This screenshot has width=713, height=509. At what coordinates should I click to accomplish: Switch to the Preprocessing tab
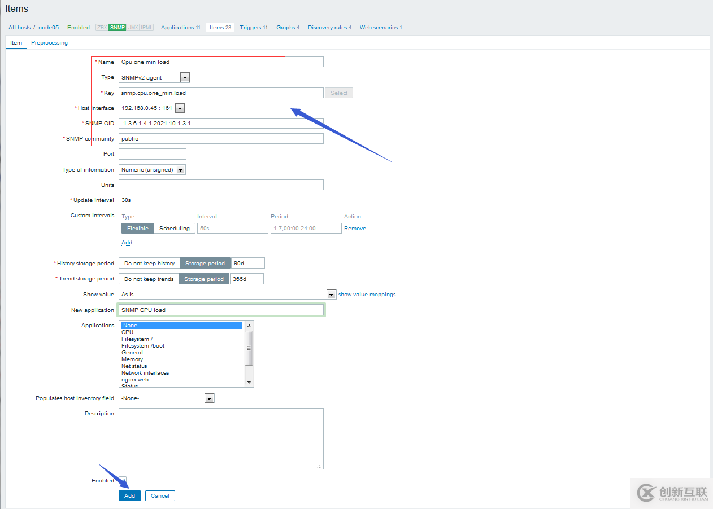coord(49,43)
